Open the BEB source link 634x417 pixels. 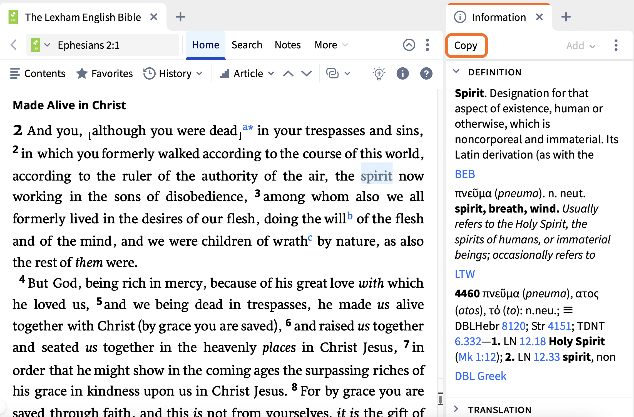coord(465,174)
